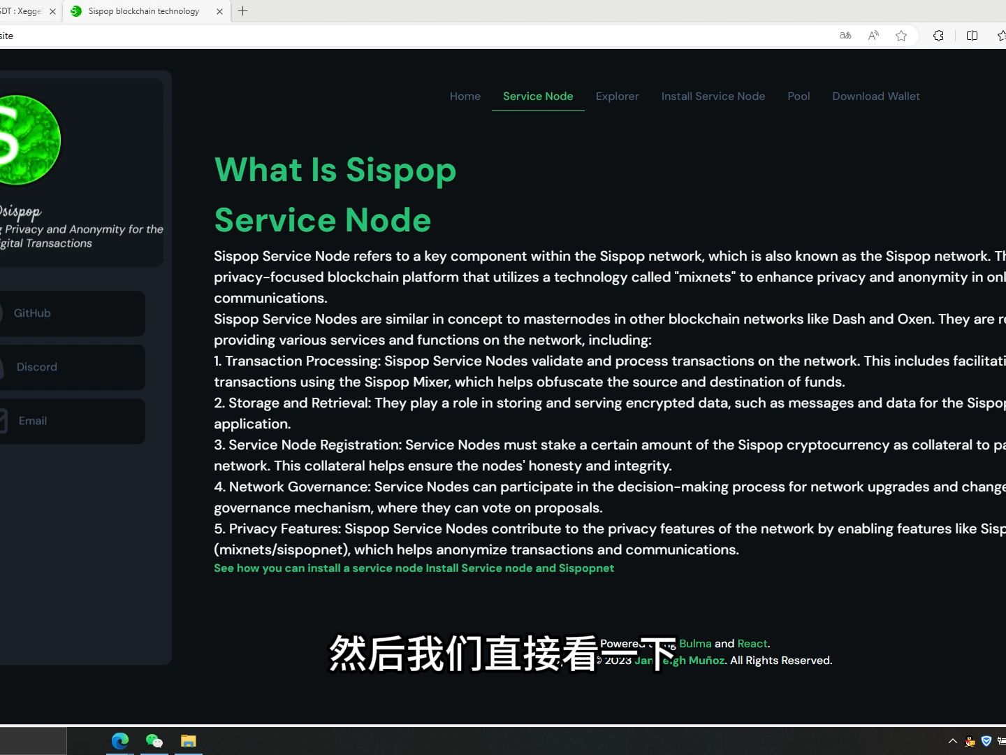Image resolution: width=1006 pixels, height=755 pixels.
Task: Open the Muñoz author footer link
Action: pyautogui.click(x=679, y=661)
